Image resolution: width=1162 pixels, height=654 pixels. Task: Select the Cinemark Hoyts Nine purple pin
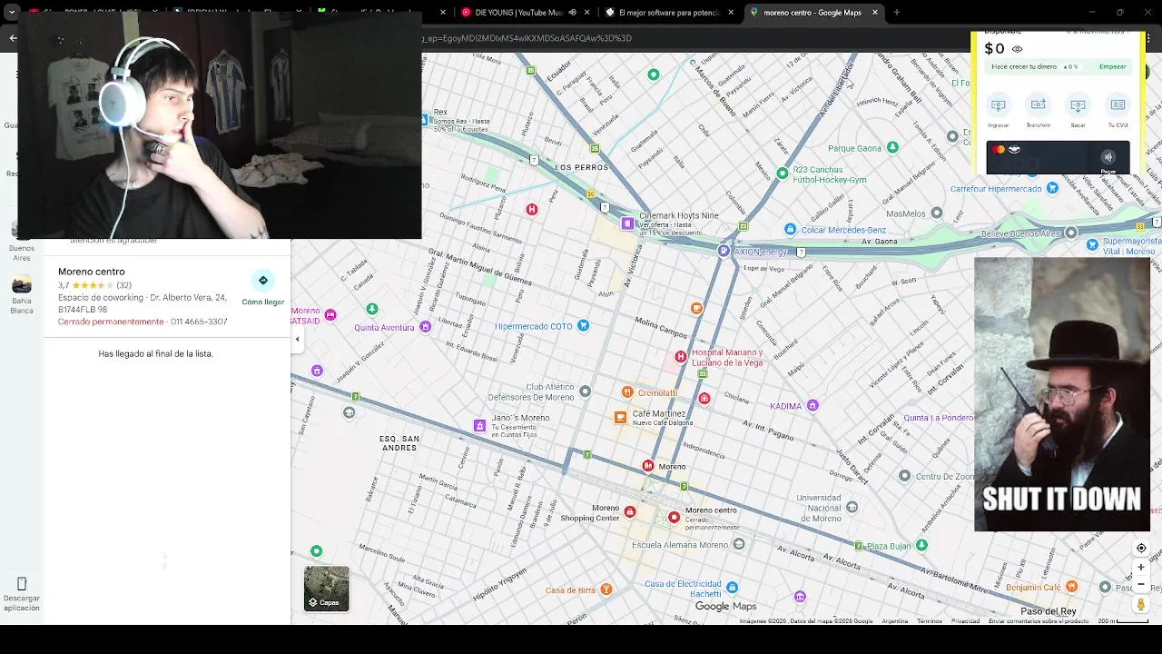(x=627, y=223)
